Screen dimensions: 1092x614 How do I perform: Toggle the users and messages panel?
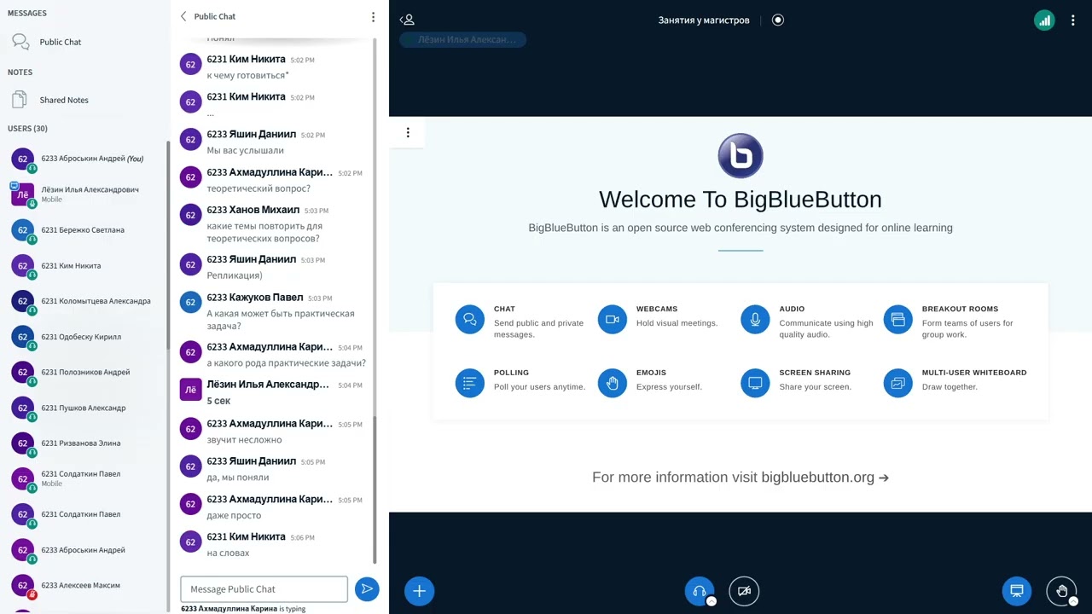point(407,20)
